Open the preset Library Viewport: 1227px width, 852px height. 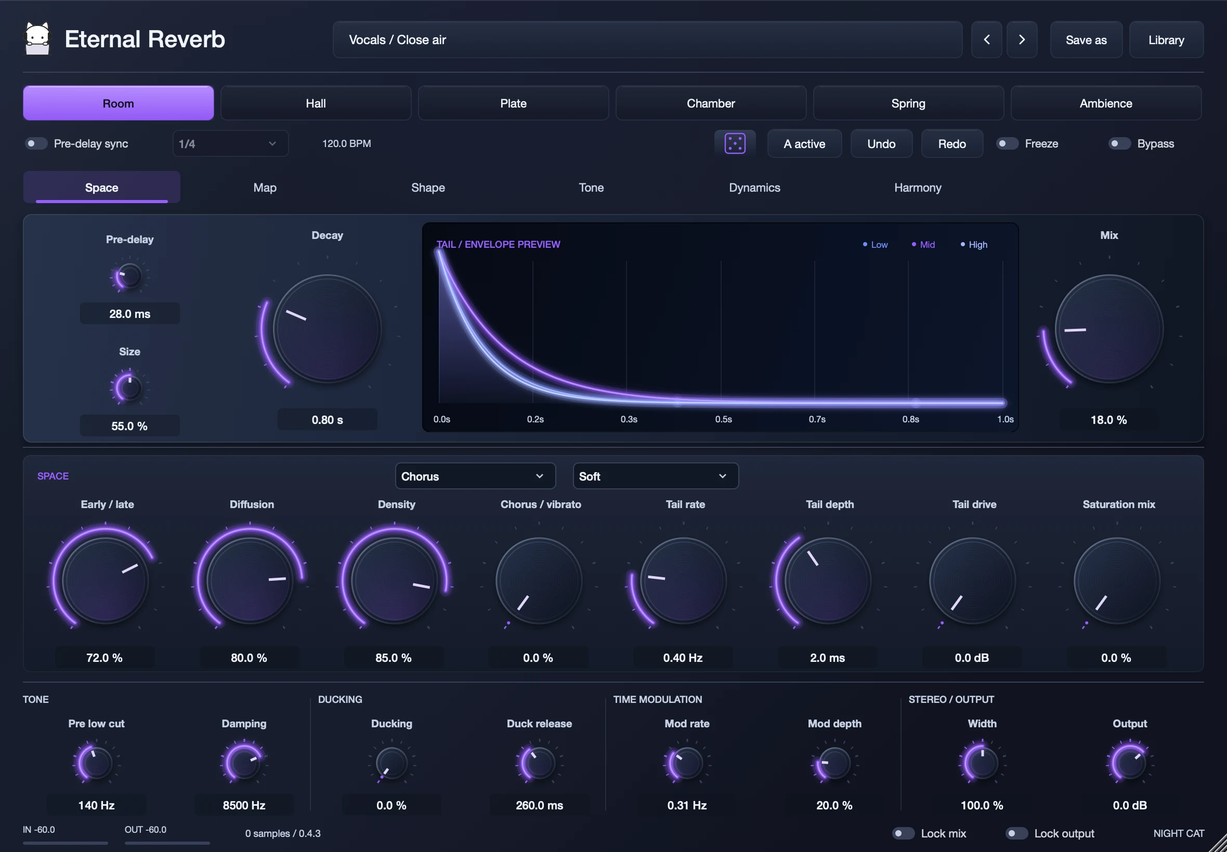point(1166,39)
